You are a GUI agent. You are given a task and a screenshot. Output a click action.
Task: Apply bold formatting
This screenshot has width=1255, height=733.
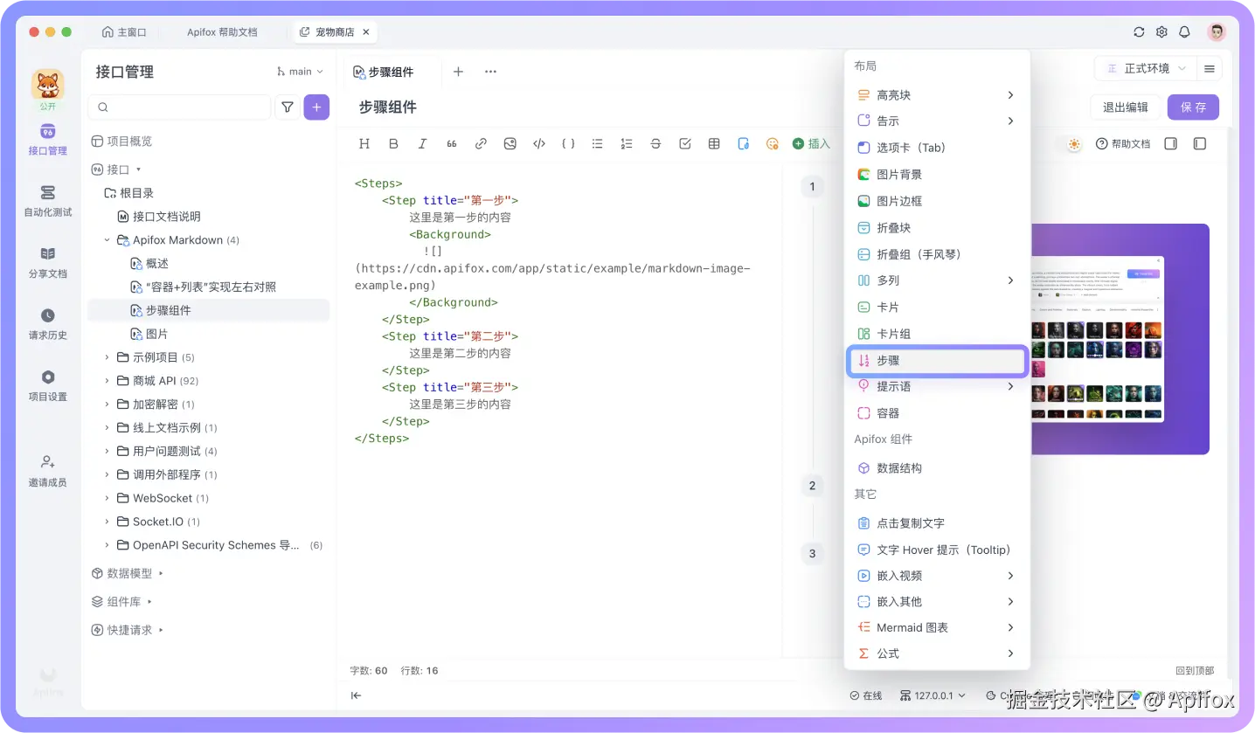(x=393, y=144)
